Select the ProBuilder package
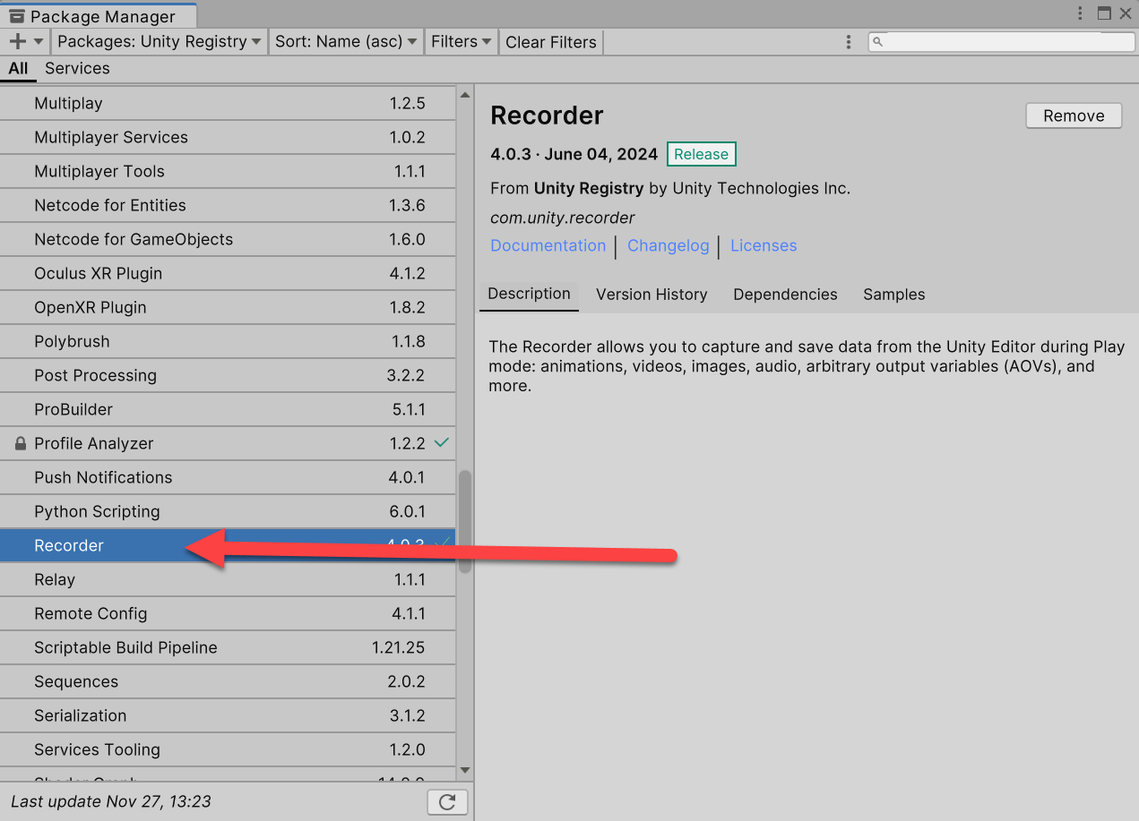Screen dimensions: 1139x821 pyautogui.click(x=228, y=409)
